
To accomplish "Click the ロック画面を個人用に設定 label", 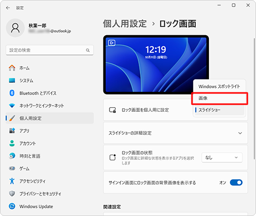I will click(145, 110).
